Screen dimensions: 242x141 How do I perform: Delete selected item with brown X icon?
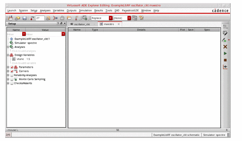(225, 47)
